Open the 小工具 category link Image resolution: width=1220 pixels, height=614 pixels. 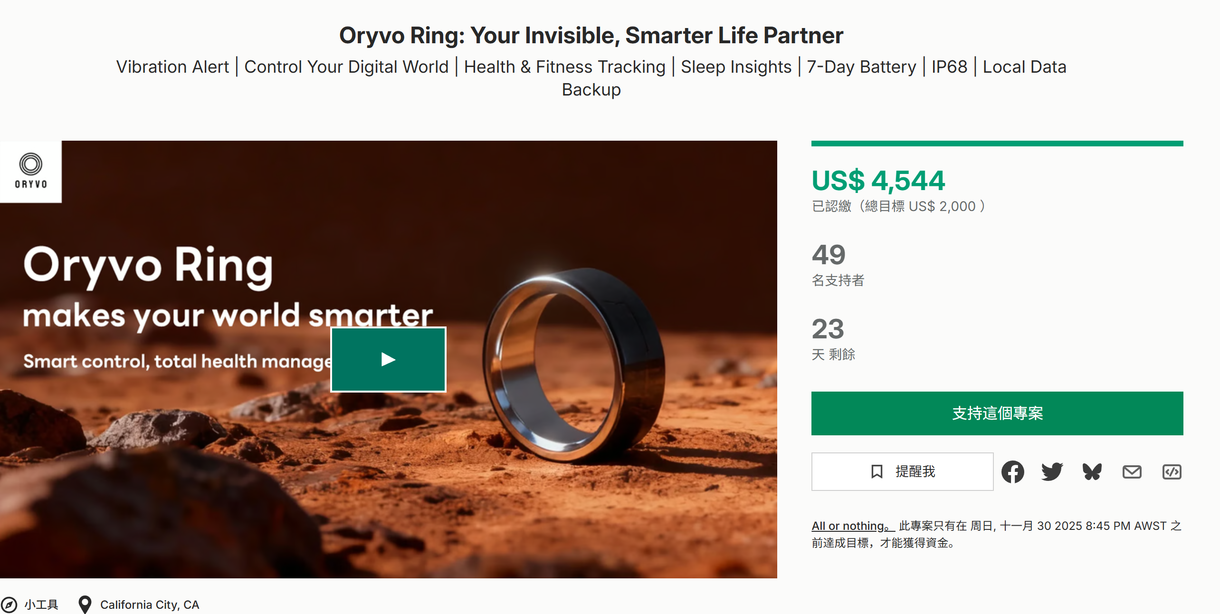pyautogui.click(x=41, y=604)
